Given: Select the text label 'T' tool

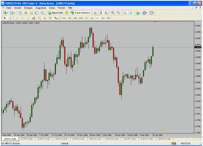Looking at the screenshot, I should click(50, 18).
